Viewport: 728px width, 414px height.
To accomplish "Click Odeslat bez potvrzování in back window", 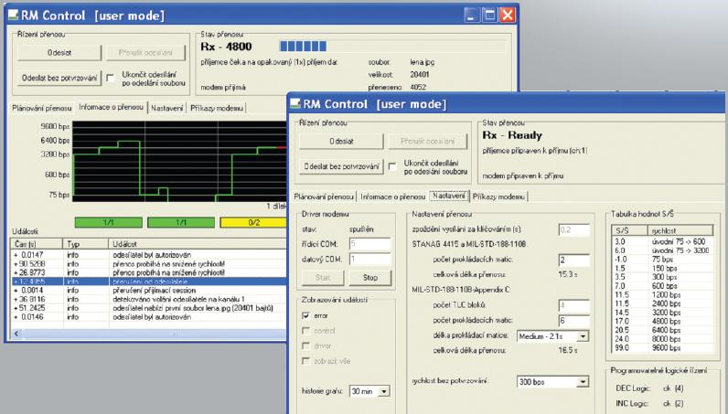I will tap(59, 78).
